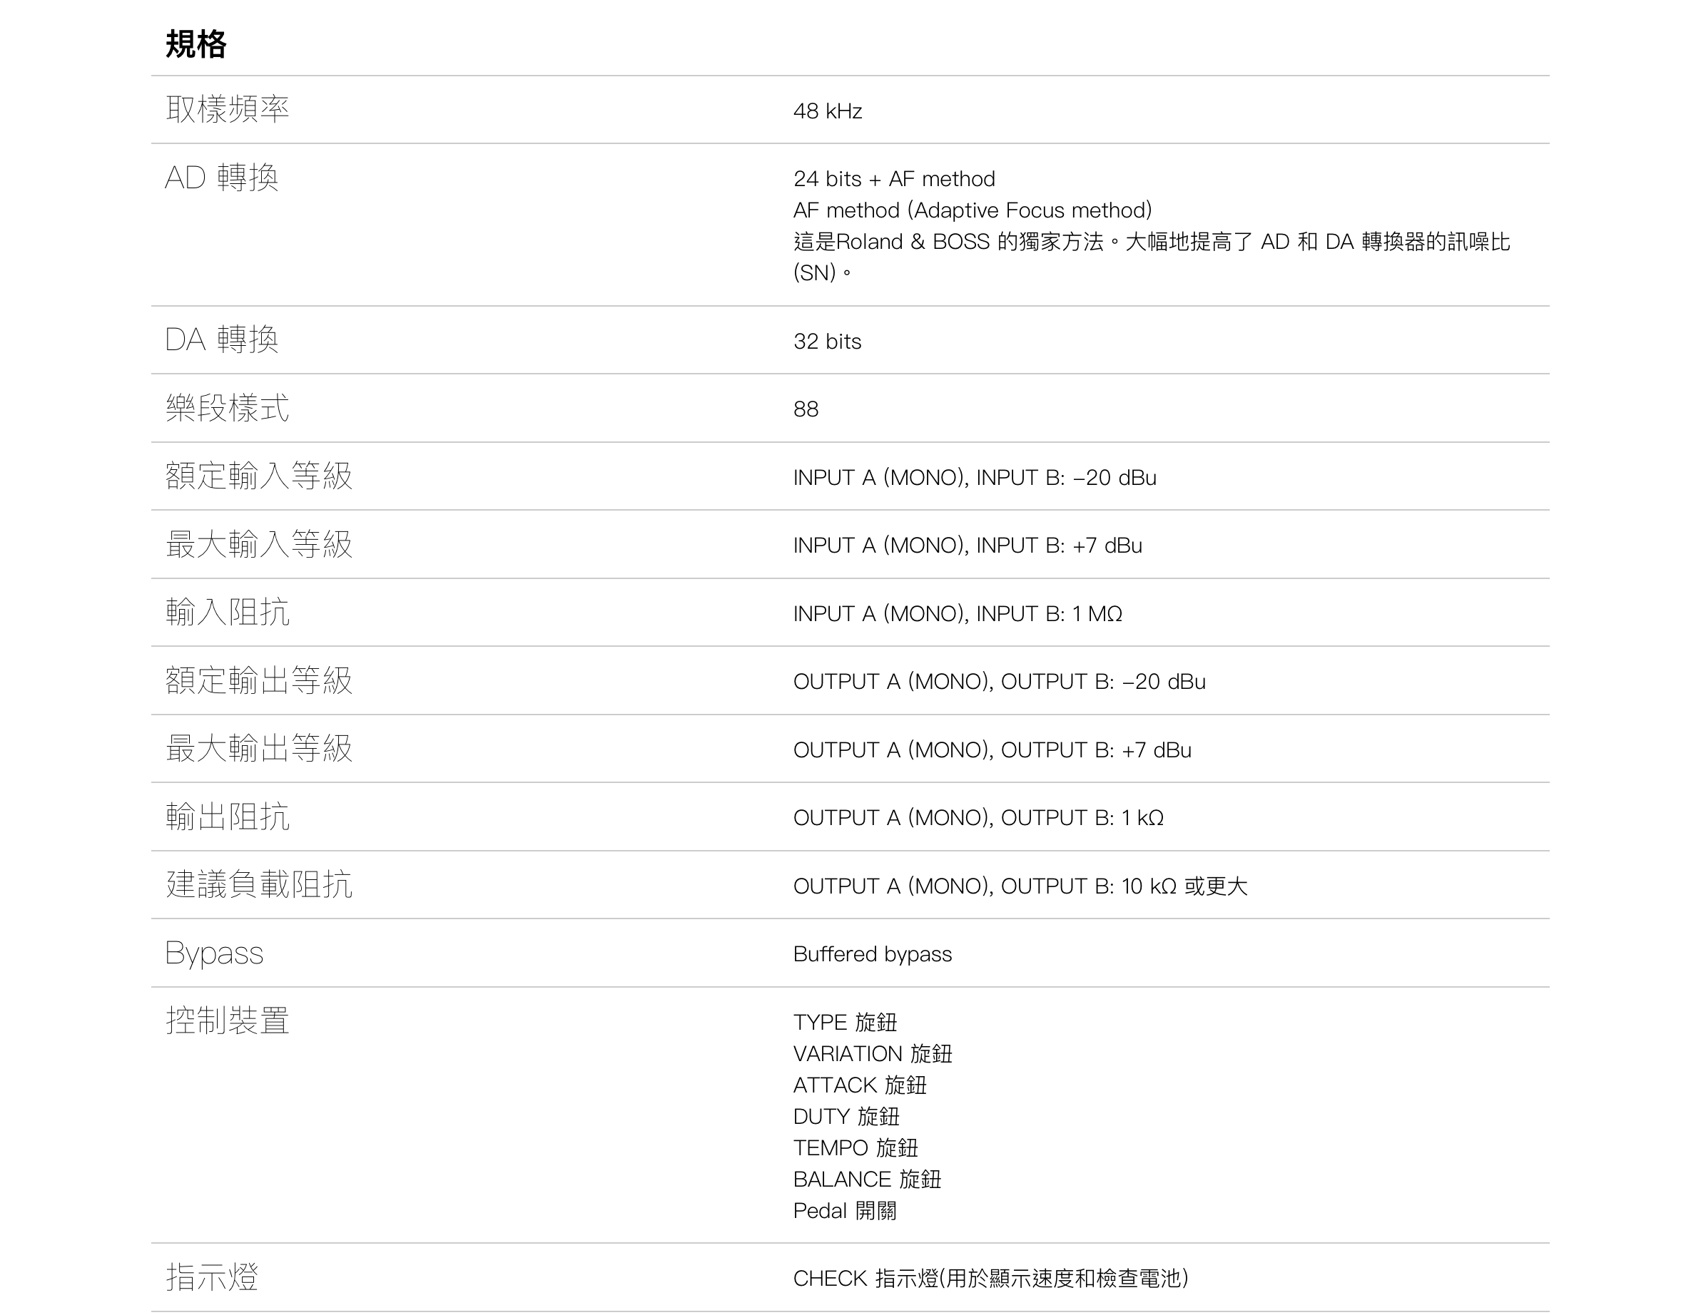Click the 取樣頻率 row label
1701x1315 pixels.
pyautogui.click(x=228, y=110)
